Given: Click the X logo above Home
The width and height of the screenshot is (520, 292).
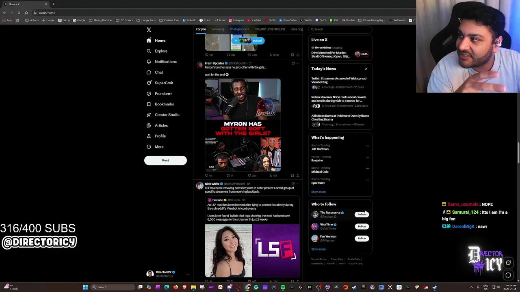Looking at the screenshot, I should [x=149, y=30].
